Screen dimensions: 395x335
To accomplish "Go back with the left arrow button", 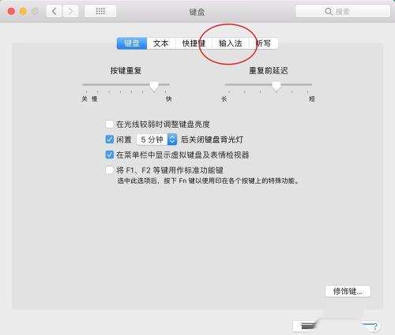I will (55, 11).
